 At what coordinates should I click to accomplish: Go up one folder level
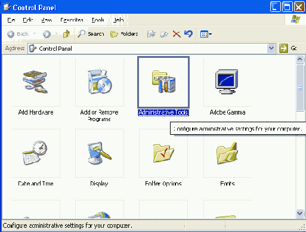point(66,34)
